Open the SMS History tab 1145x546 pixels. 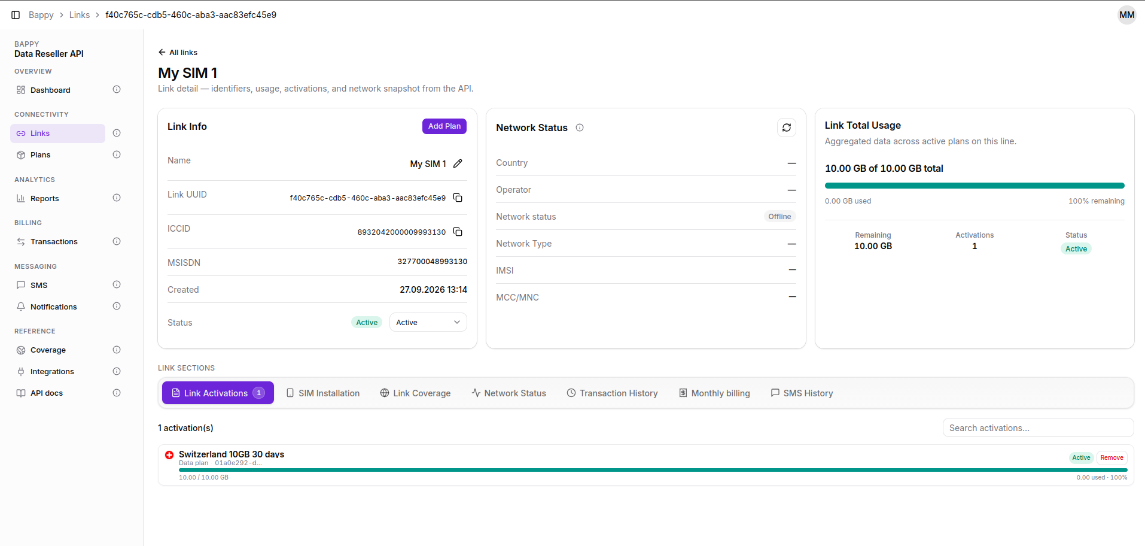802,393
